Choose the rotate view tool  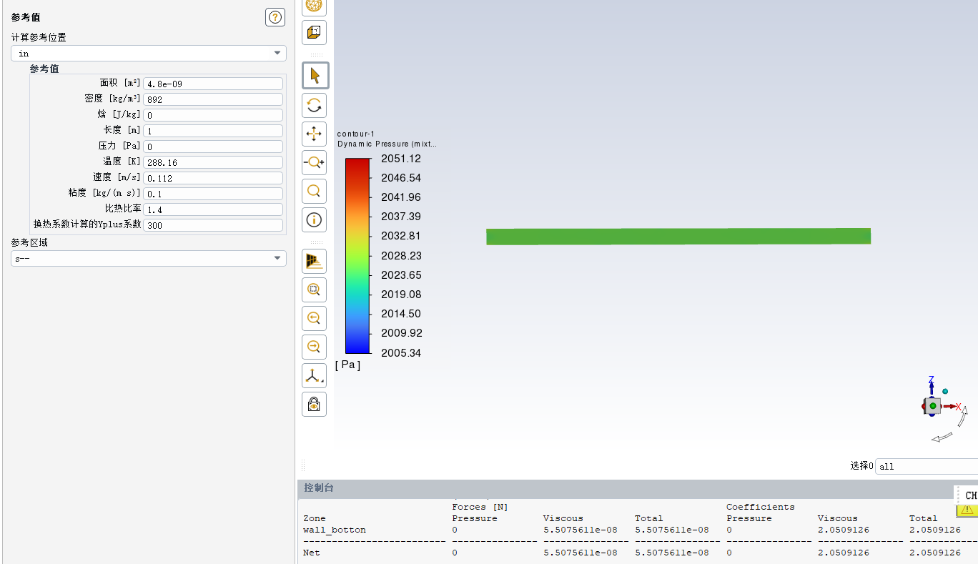coord(314,105)
